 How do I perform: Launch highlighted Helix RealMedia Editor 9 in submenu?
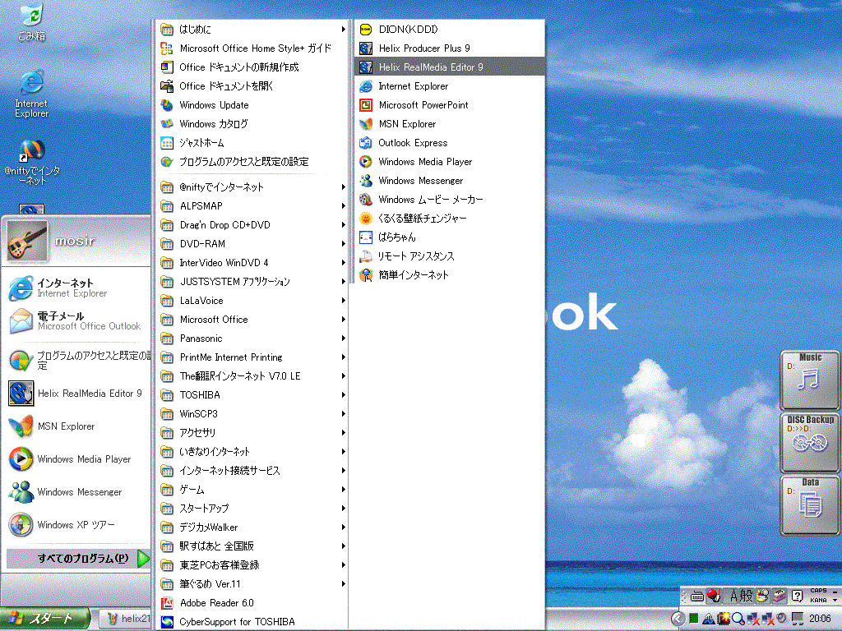point(450,67)
